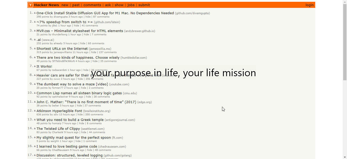The image size is (347, 159).
Task: Upvote the John C. Mather story
Action: (x=35, y=102)
